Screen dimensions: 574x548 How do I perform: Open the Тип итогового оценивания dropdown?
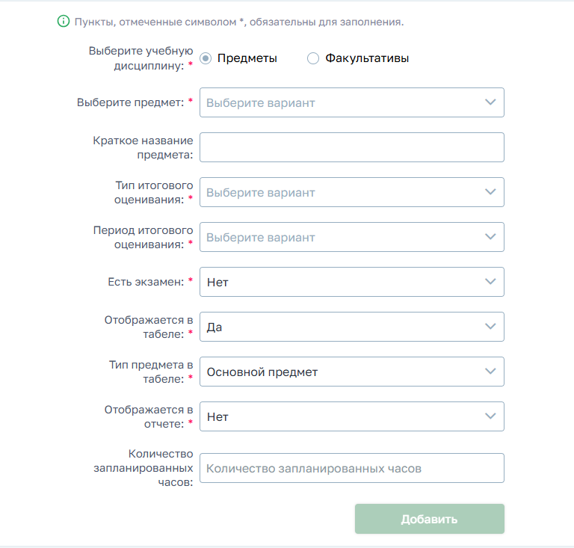click(352, 192)
